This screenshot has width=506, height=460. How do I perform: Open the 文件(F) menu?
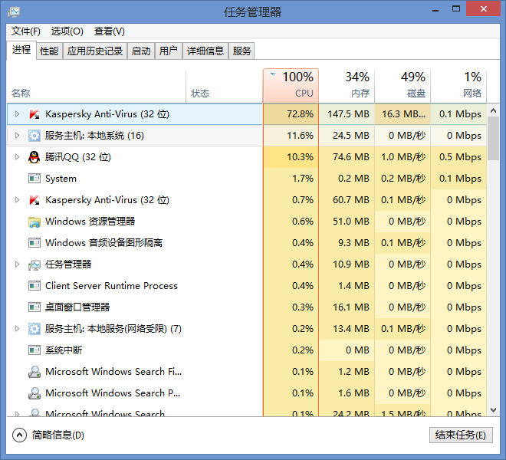pyautogui.click(x=26, y=31)
